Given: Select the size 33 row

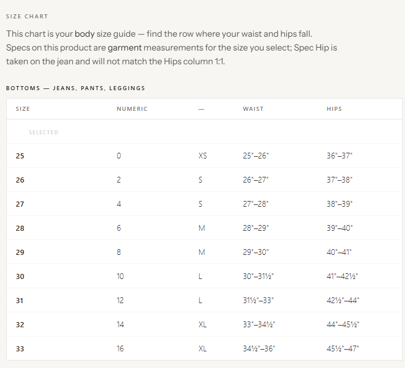Looking at the screenshot, I should point(204,348).
